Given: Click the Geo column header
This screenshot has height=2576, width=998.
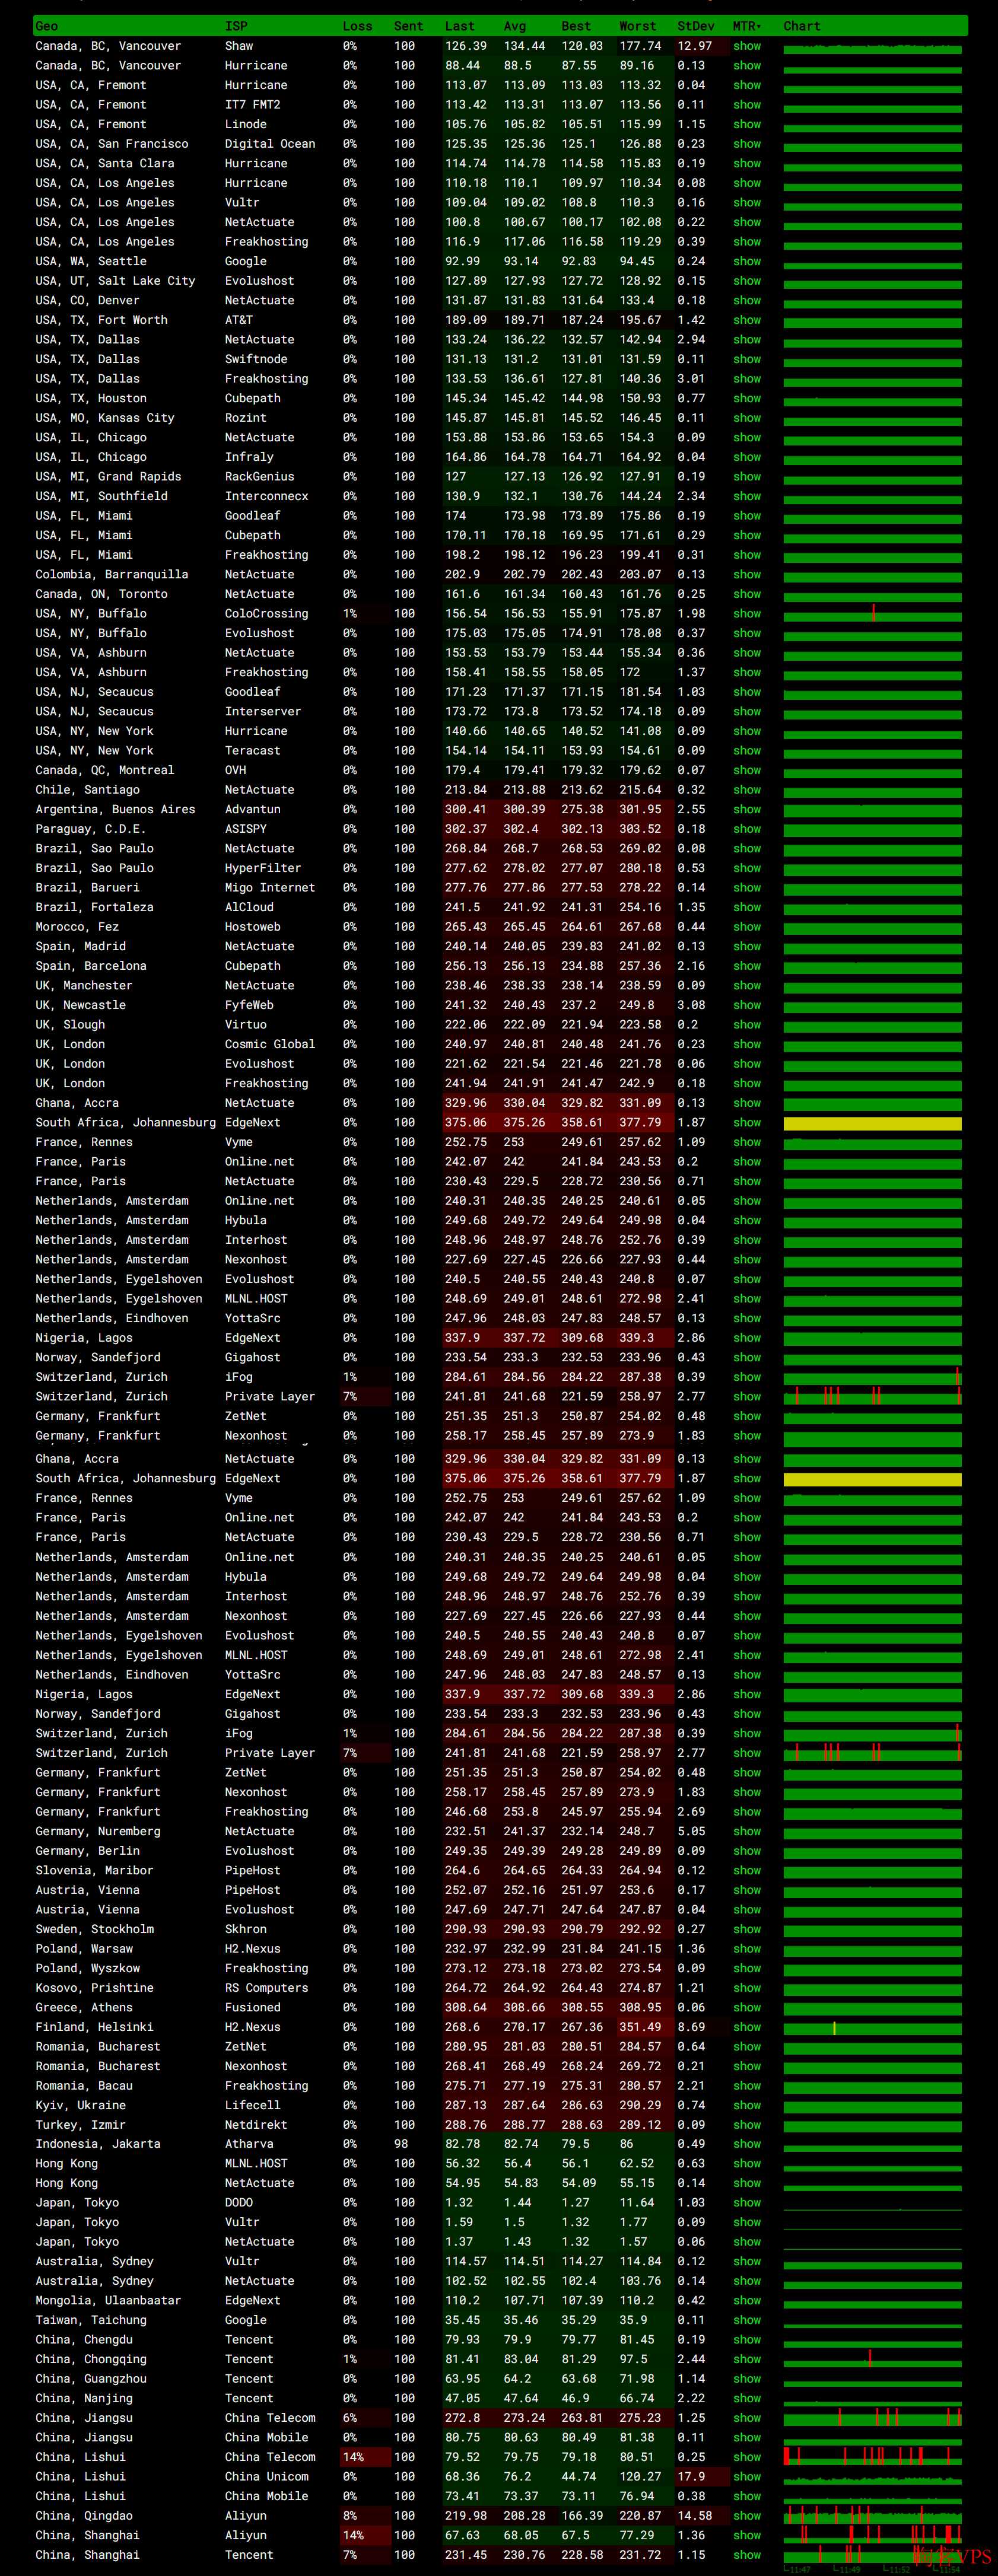Looking at the screenshot, I should [x=47, y=26].
